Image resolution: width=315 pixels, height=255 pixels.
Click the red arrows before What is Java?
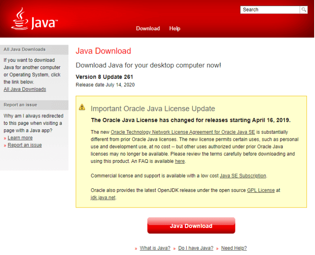tap(136, 248)
